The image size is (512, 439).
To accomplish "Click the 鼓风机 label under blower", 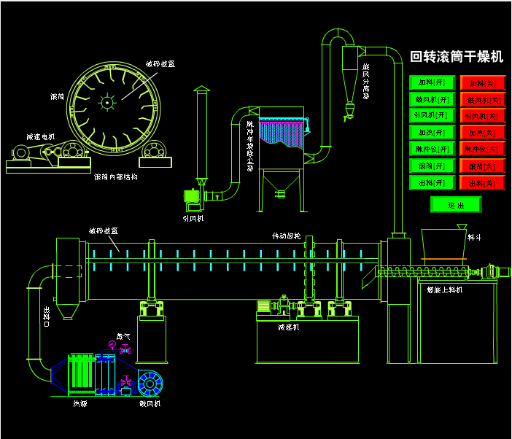I will pos(150,404).
